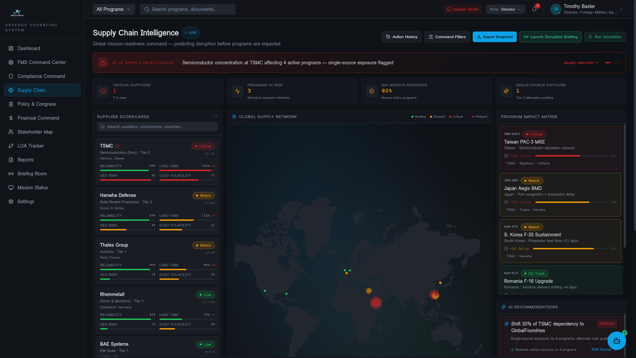This screenshot has width=636, height=358.
Task: Click the Programs at Risk pulse icon
Action: (238, 91)
